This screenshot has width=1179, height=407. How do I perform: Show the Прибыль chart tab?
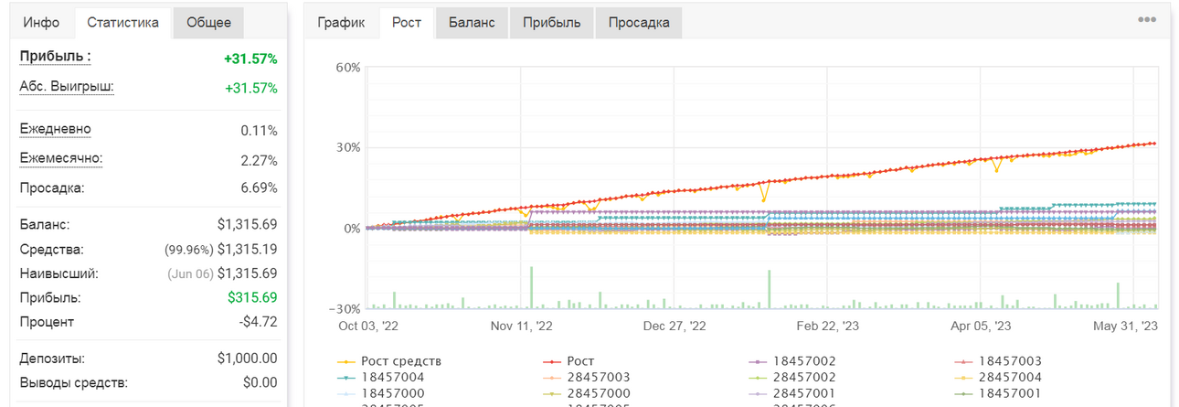(x=551, y=23)
